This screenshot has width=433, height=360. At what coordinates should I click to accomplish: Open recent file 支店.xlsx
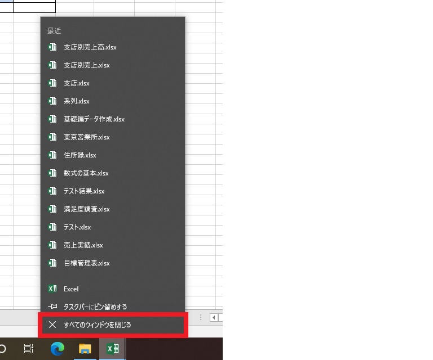click(x=113, y=83)
